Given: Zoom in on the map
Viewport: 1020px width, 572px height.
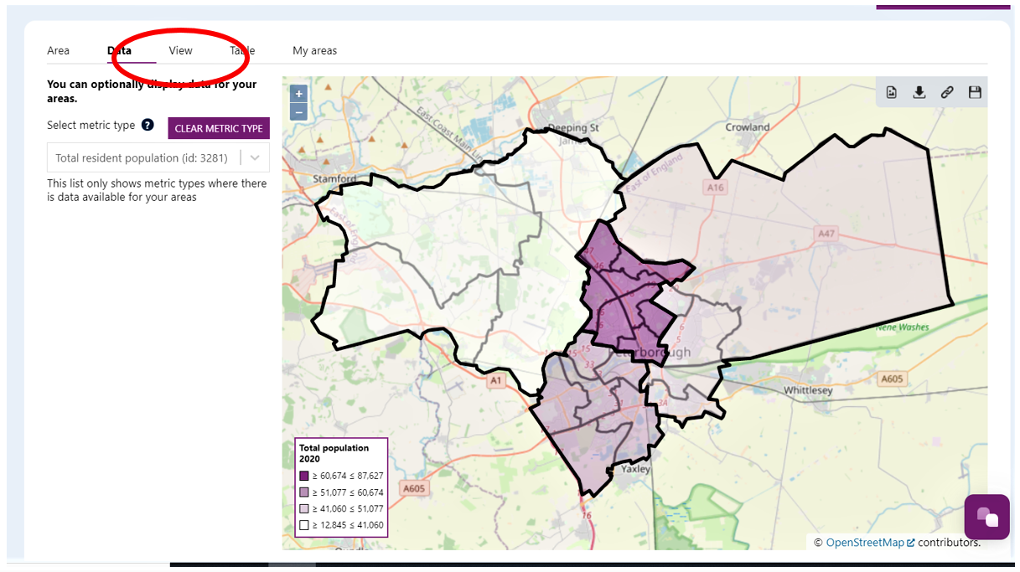Looking at the screenshot, I should 298,93.
